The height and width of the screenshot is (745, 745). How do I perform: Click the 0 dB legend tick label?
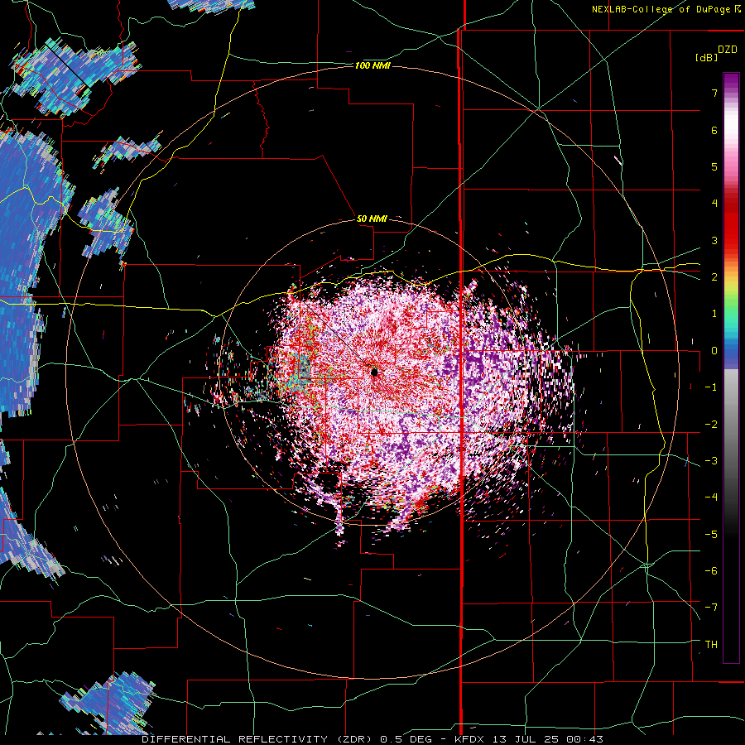coord(714,351)
